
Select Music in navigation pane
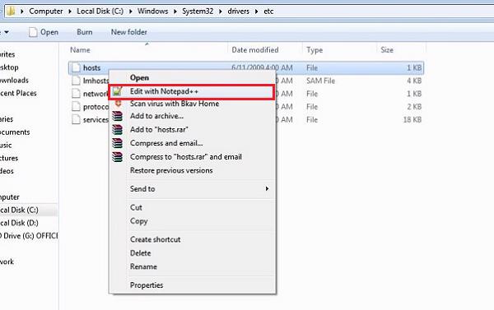coord(6,145)
